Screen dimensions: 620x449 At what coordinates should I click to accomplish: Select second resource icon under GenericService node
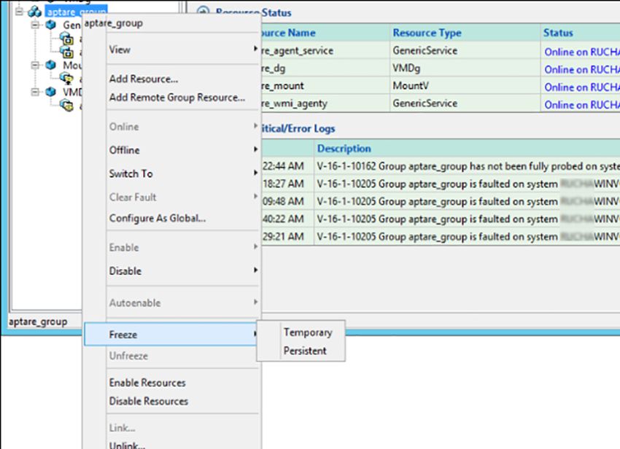click(67, 52)
